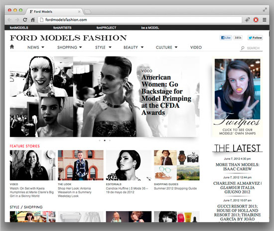Open the Summer 2012 Shopping Guide thumbnail

click(x=177, y=165)
